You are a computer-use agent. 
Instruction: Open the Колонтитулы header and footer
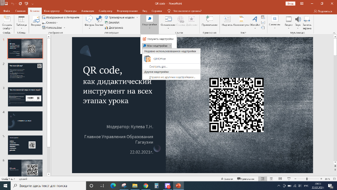(x=241, y=21)
